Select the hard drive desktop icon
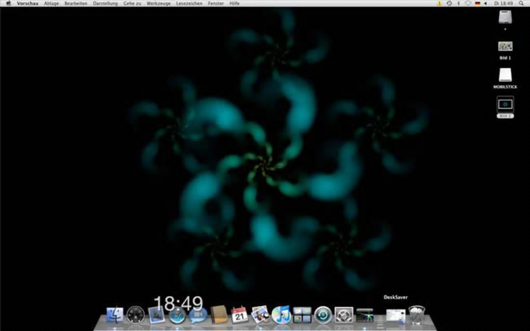The height and width of the screenshot is (331, 530). (505, 17)
